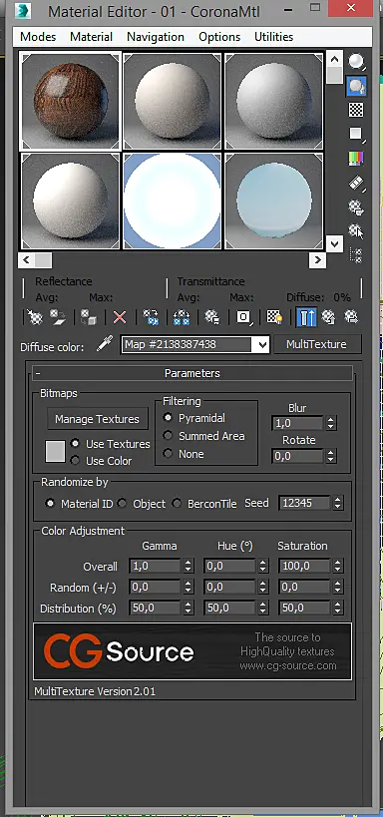Click the Rotate spinner arrows
This screenshot has width=383, height=817.
(x=330, y=456)
